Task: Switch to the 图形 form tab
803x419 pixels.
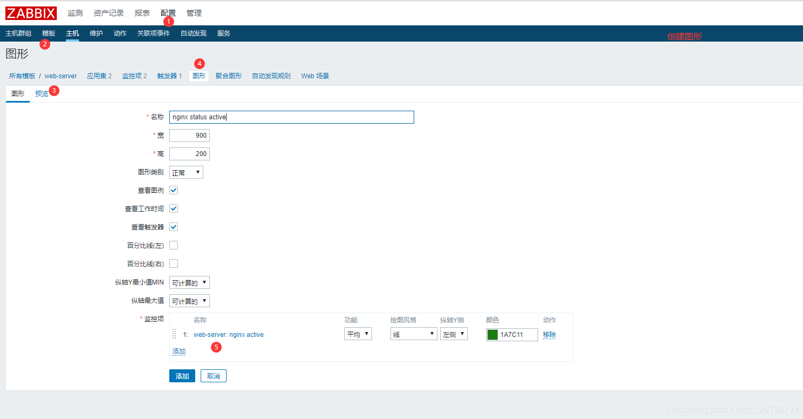Action: (18, 94)
